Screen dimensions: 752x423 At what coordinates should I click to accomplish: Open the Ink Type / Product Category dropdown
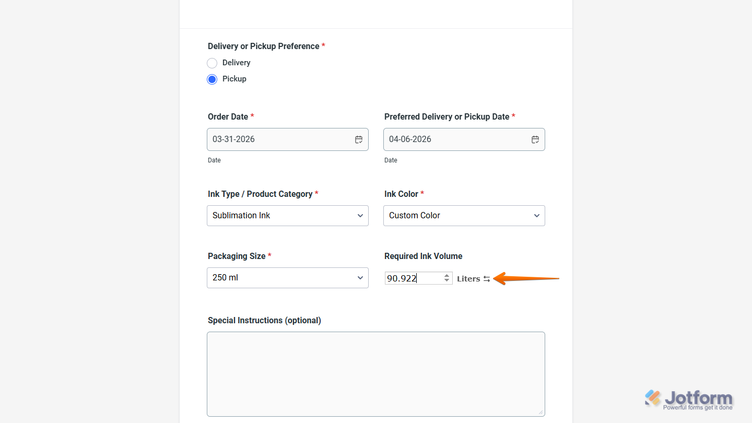pyautogui.click(x=287, y=215)
